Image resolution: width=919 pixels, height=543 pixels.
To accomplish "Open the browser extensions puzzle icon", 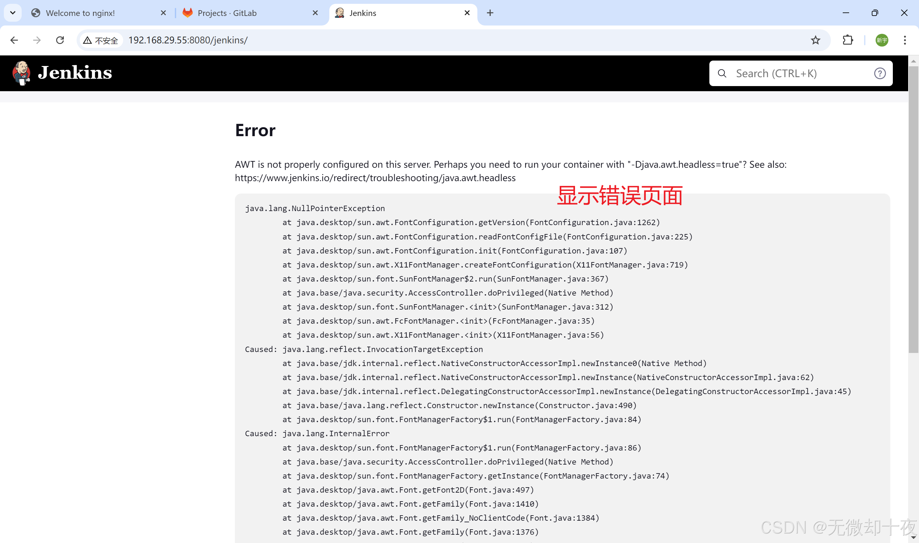I will (x=848, y=40).
